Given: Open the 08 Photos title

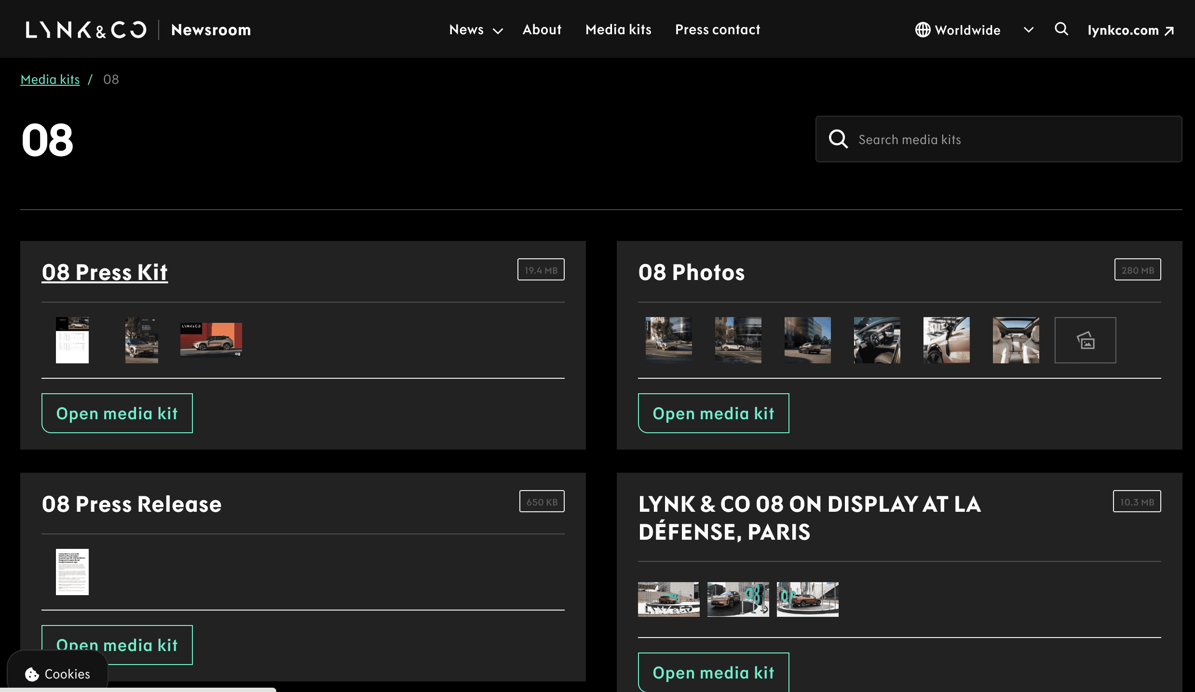Looking at the screenshot, I should (x=692, y=272).
